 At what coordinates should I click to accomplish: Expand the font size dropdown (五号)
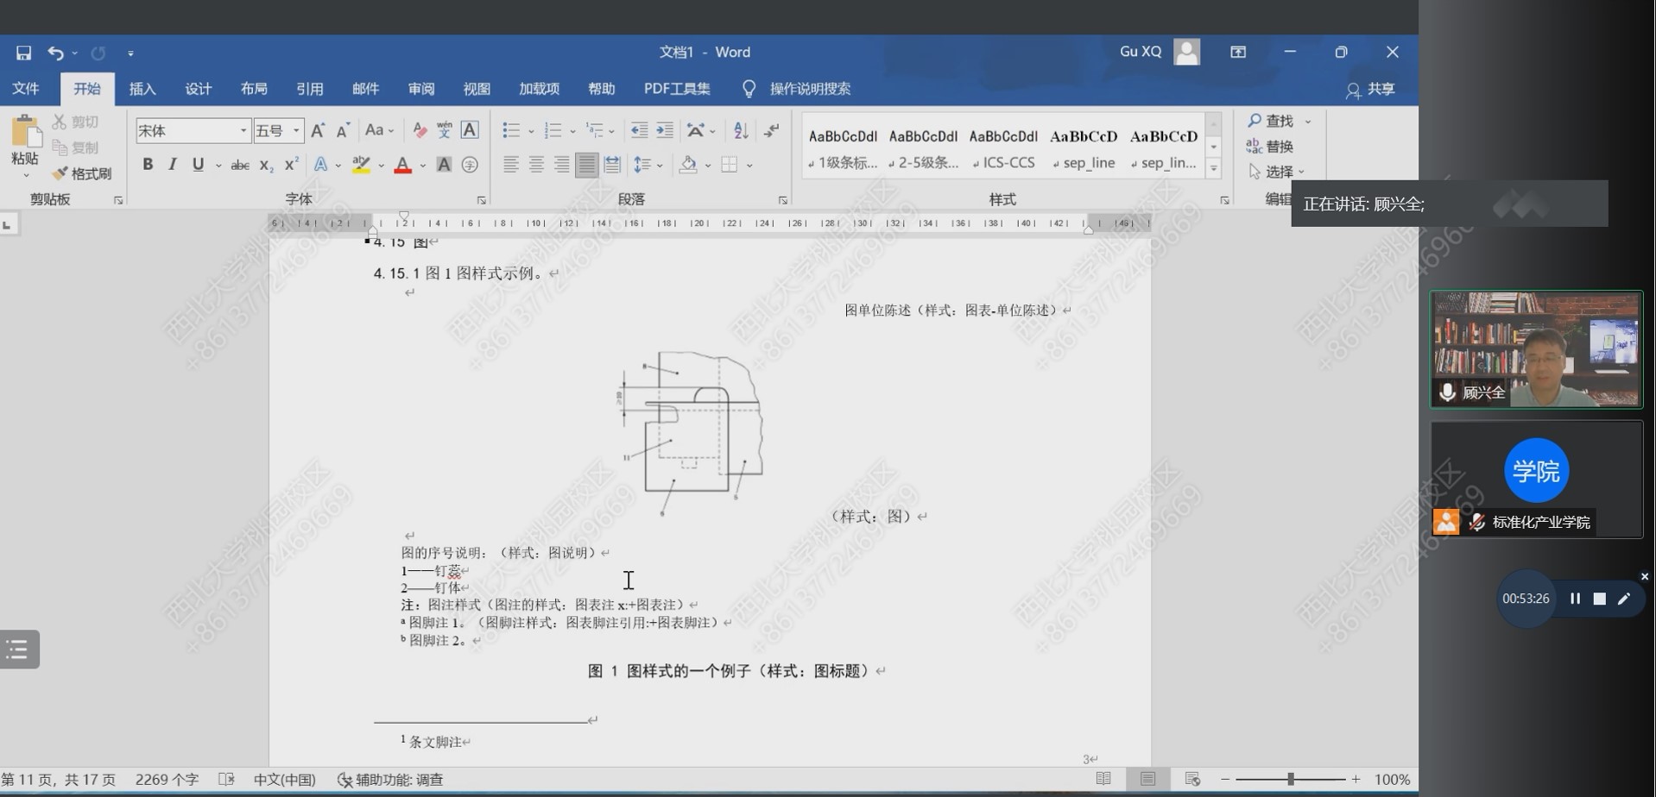coord(296,130)
